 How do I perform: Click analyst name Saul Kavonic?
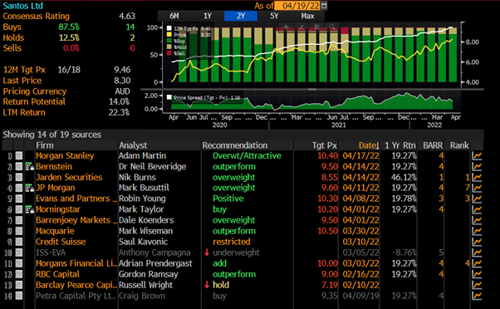[143, 242]
